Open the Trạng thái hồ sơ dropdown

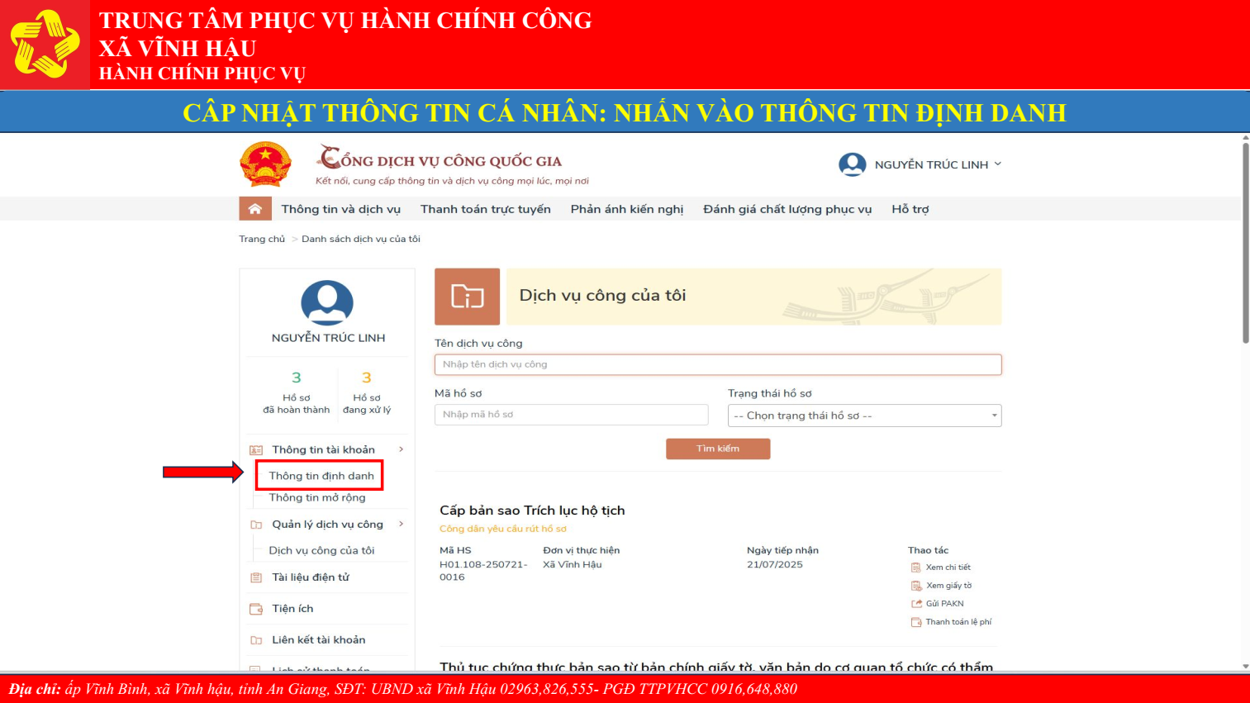click(x=864, y=416)
